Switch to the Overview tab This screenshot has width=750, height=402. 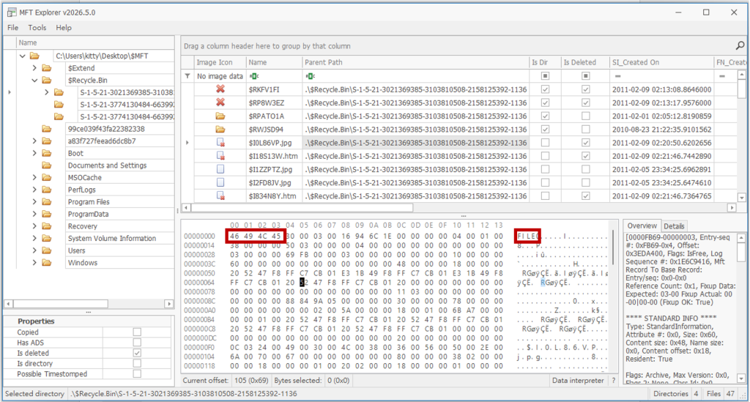pyautogui.click(x=642, y=226)
